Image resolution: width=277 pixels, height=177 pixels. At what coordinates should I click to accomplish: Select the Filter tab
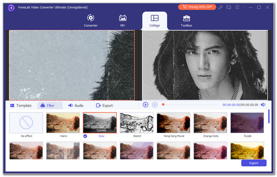tap(50, 106)
